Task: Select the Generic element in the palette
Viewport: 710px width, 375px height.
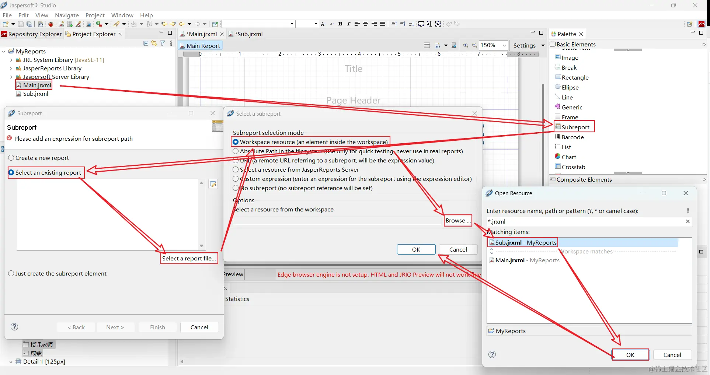Action: [568, 108]
